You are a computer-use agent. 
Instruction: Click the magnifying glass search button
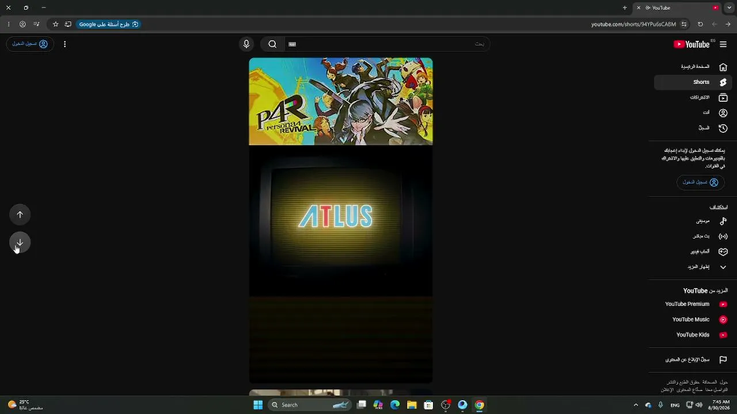(x=272, y=44)
